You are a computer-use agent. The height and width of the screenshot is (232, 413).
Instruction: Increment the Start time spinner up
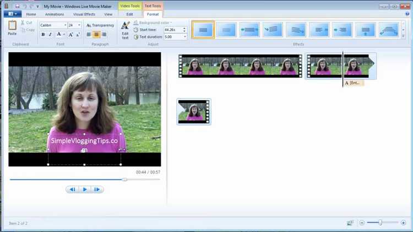pos(184,29)
